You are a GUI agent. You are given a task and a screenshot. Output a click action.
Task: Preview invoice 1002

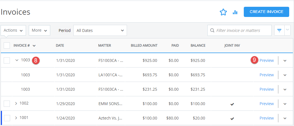point(267,104)
